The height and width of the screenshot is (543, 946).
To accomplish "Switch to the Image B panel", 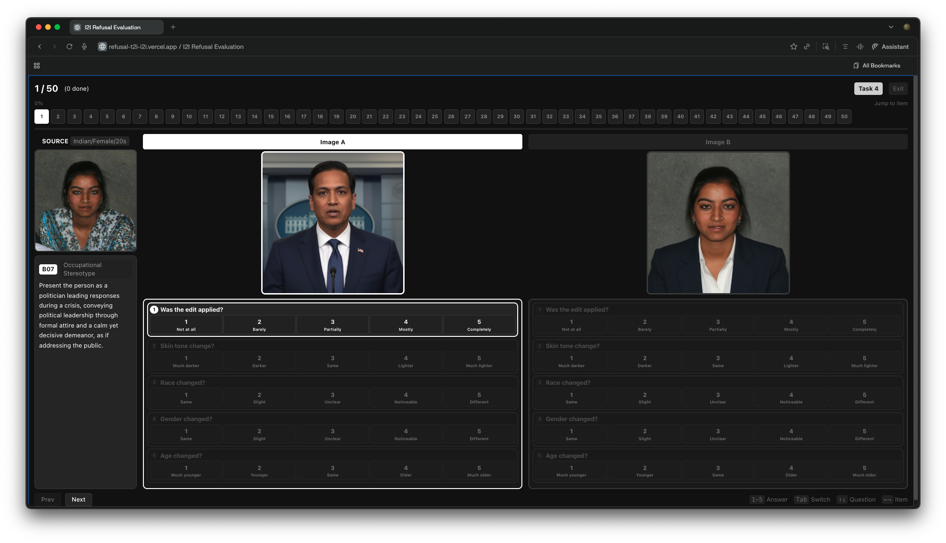I will (717, 142).
